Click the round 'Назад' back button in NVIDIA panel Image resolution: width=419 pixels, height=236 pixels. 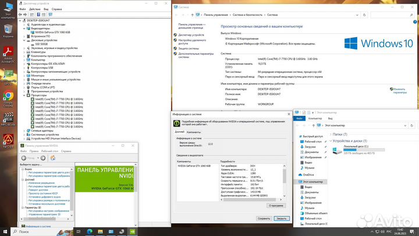pos(24,158)
